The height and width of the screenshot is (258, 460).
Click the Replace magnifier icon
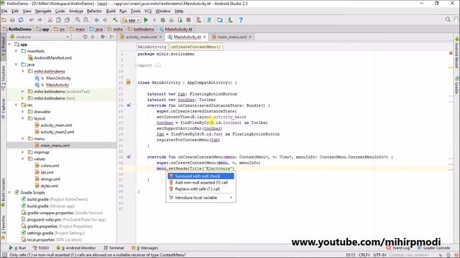(x=86, y=20)
